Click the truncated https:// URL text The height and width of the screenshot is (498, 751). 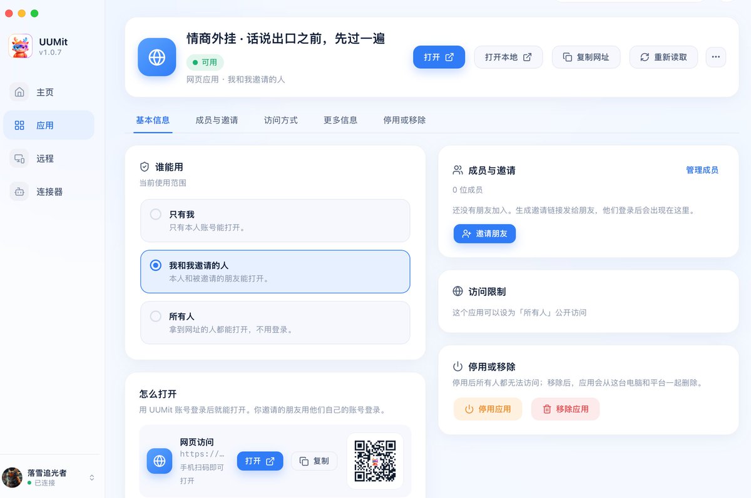click(x=202, y=454)
